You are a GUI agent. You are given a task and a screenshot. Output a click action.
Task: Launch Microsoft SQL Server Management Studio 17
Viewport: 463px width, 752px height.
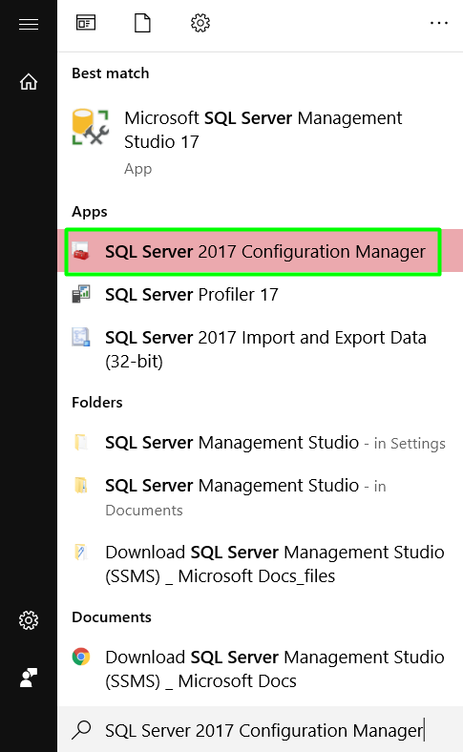(x=260, y=142)
